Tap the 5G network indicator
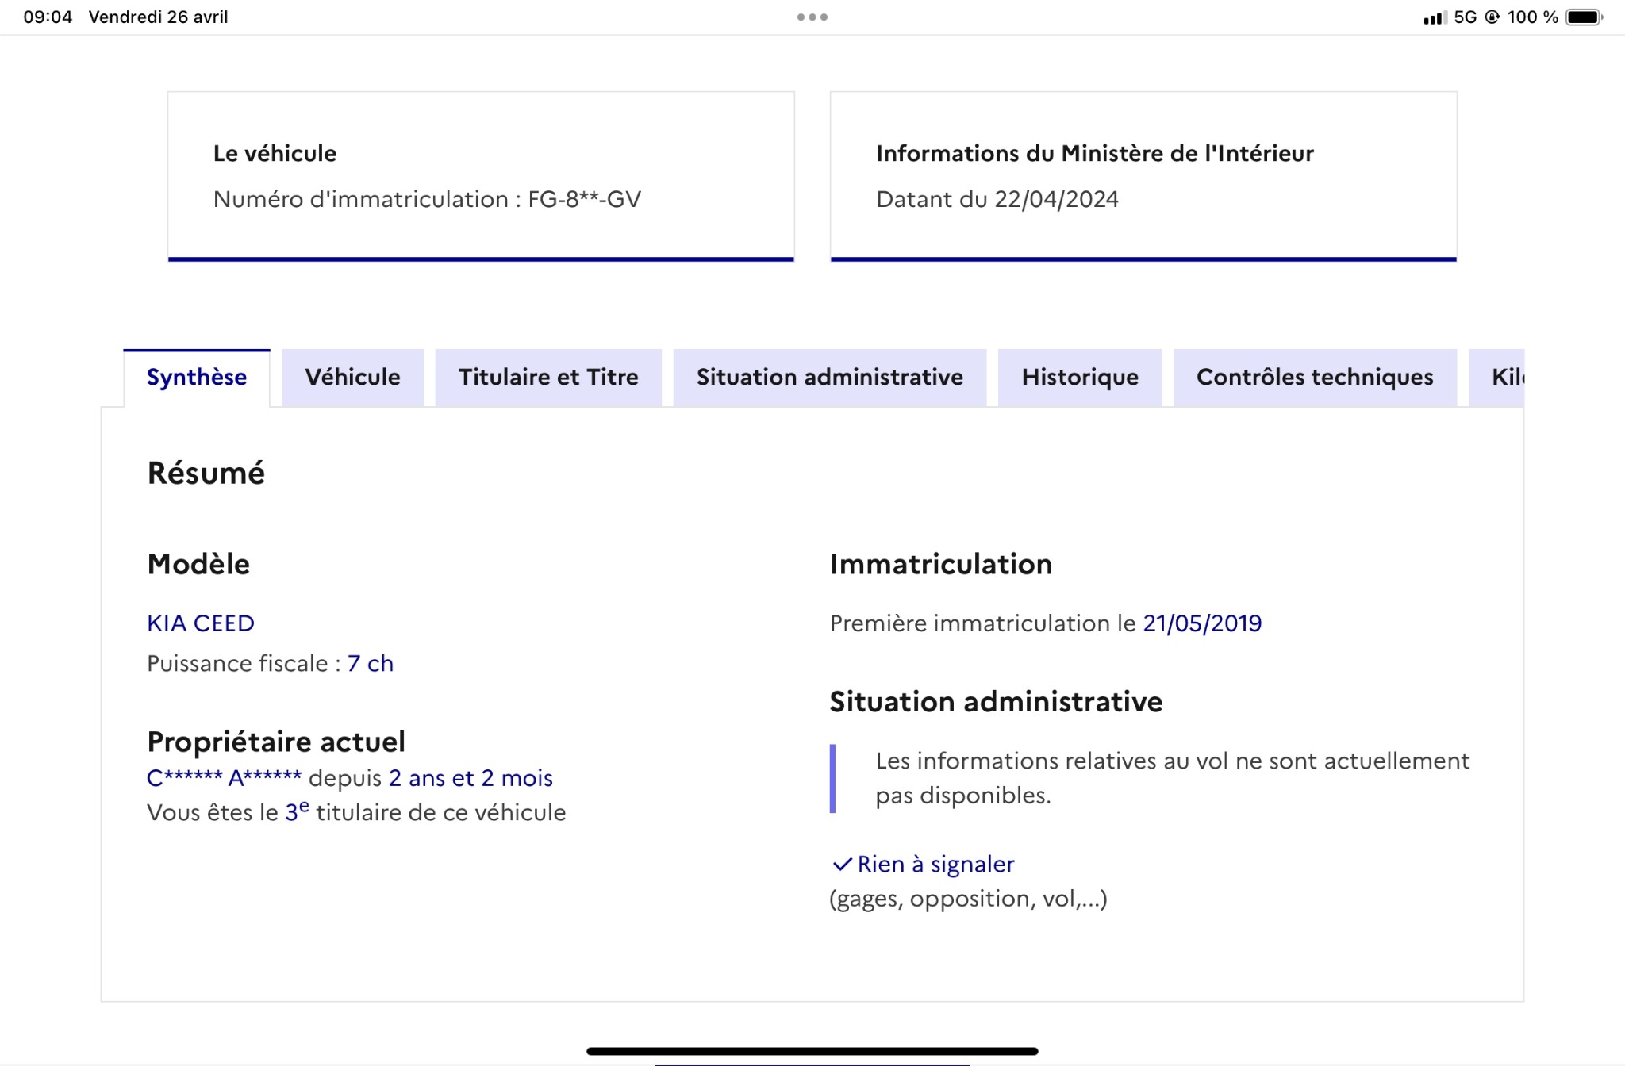The height and width of the screenshot is (1066, 1625). 1465,17
